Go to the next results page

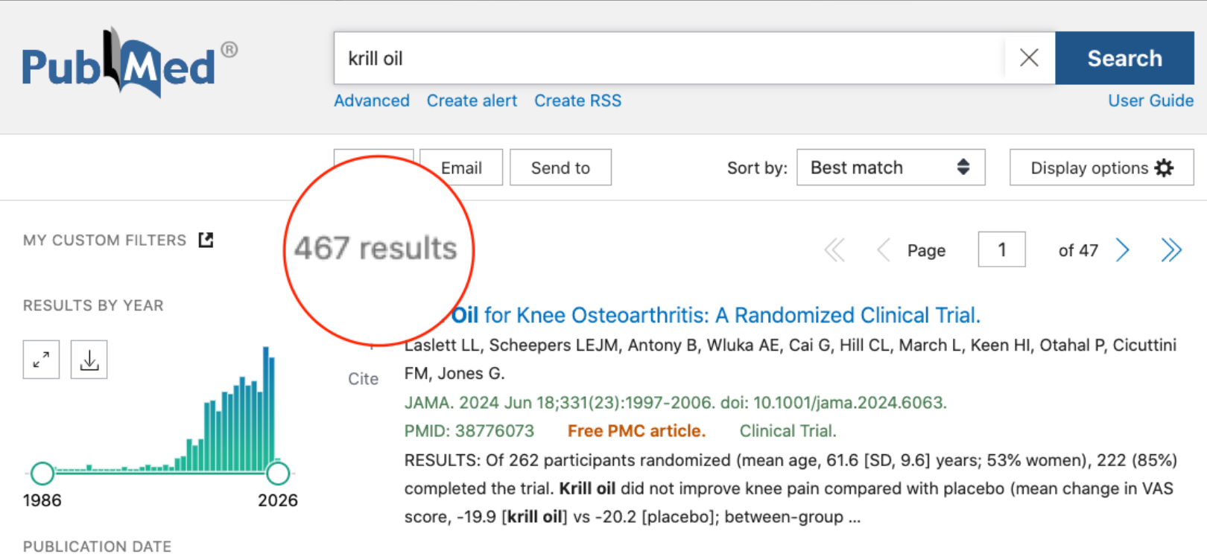[1123, 250]
